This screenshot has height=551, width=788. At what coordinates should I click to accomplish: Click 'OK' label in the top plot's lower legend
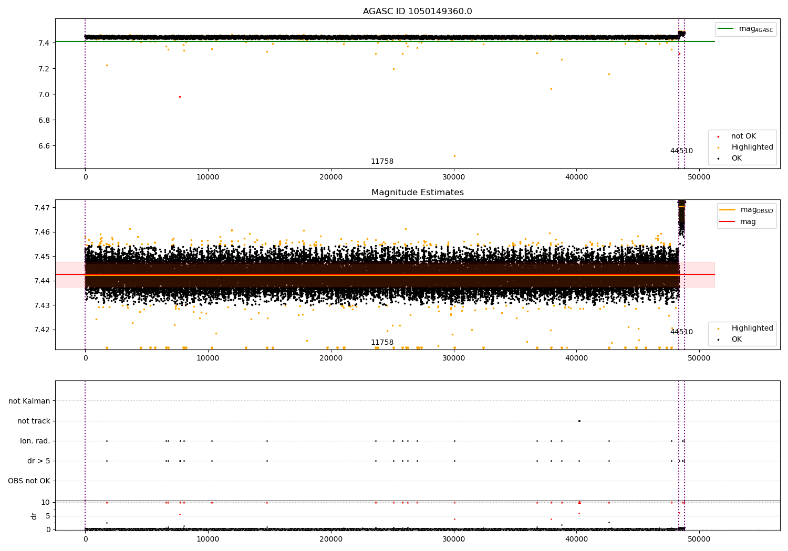click(736, 158)
